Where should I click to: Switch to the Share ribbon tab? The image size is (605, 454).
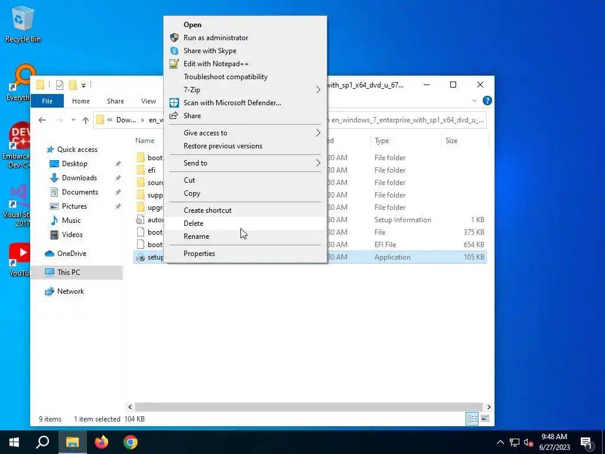tap(115, 101)
